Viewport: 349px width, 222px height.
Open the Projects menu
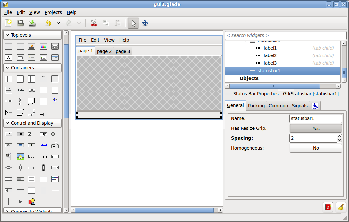click(x=53, y=12)
